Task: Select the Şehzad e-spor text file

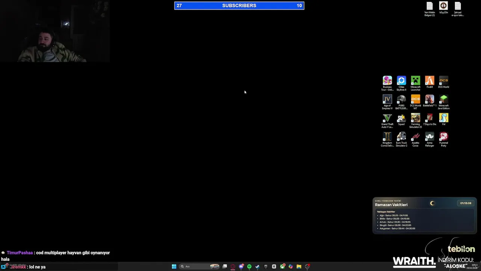Action: [457, 9]
